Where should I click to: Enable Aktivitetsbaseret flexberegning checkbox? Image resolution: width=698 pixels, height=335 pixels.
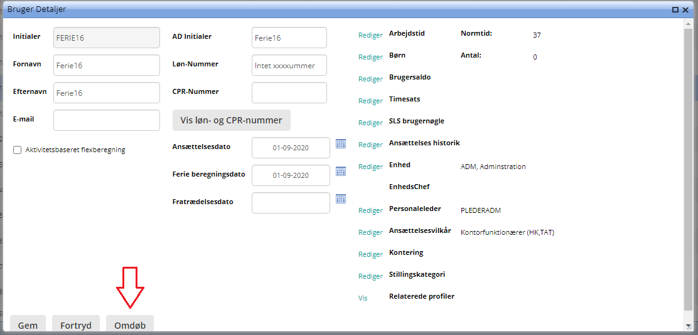[18, 150]
